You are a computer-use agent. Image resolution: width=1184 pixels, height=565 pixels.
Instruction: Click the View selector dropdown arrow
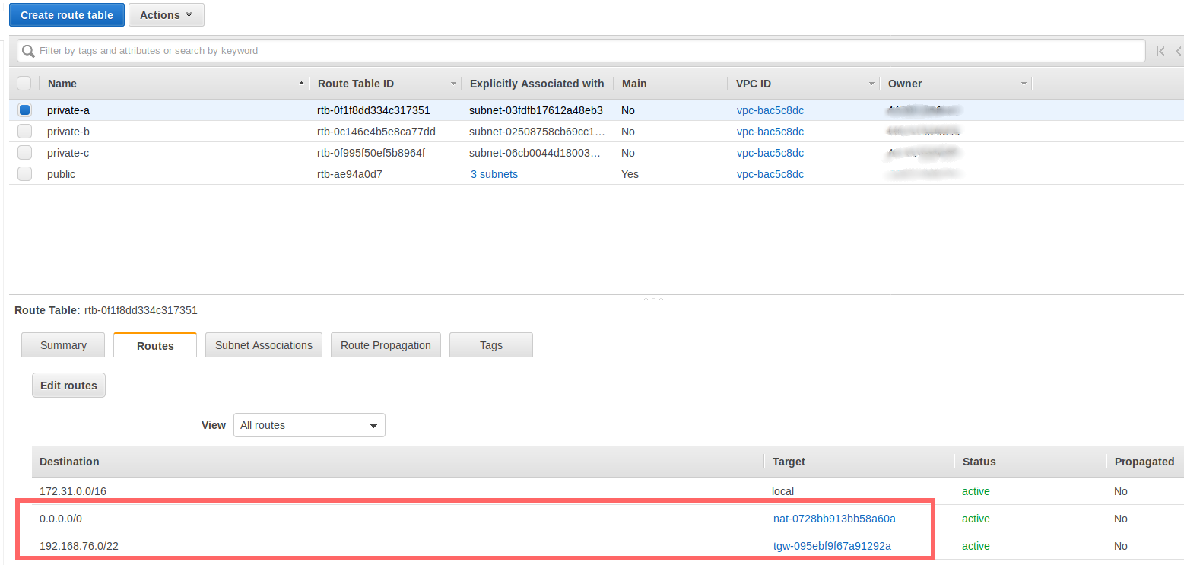coord(373,425)
